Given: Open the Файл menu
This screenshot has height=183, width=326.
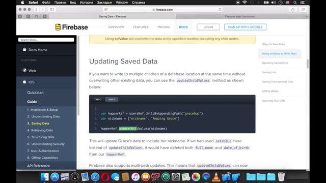Looking at the screenshot, I should point(46,3).
